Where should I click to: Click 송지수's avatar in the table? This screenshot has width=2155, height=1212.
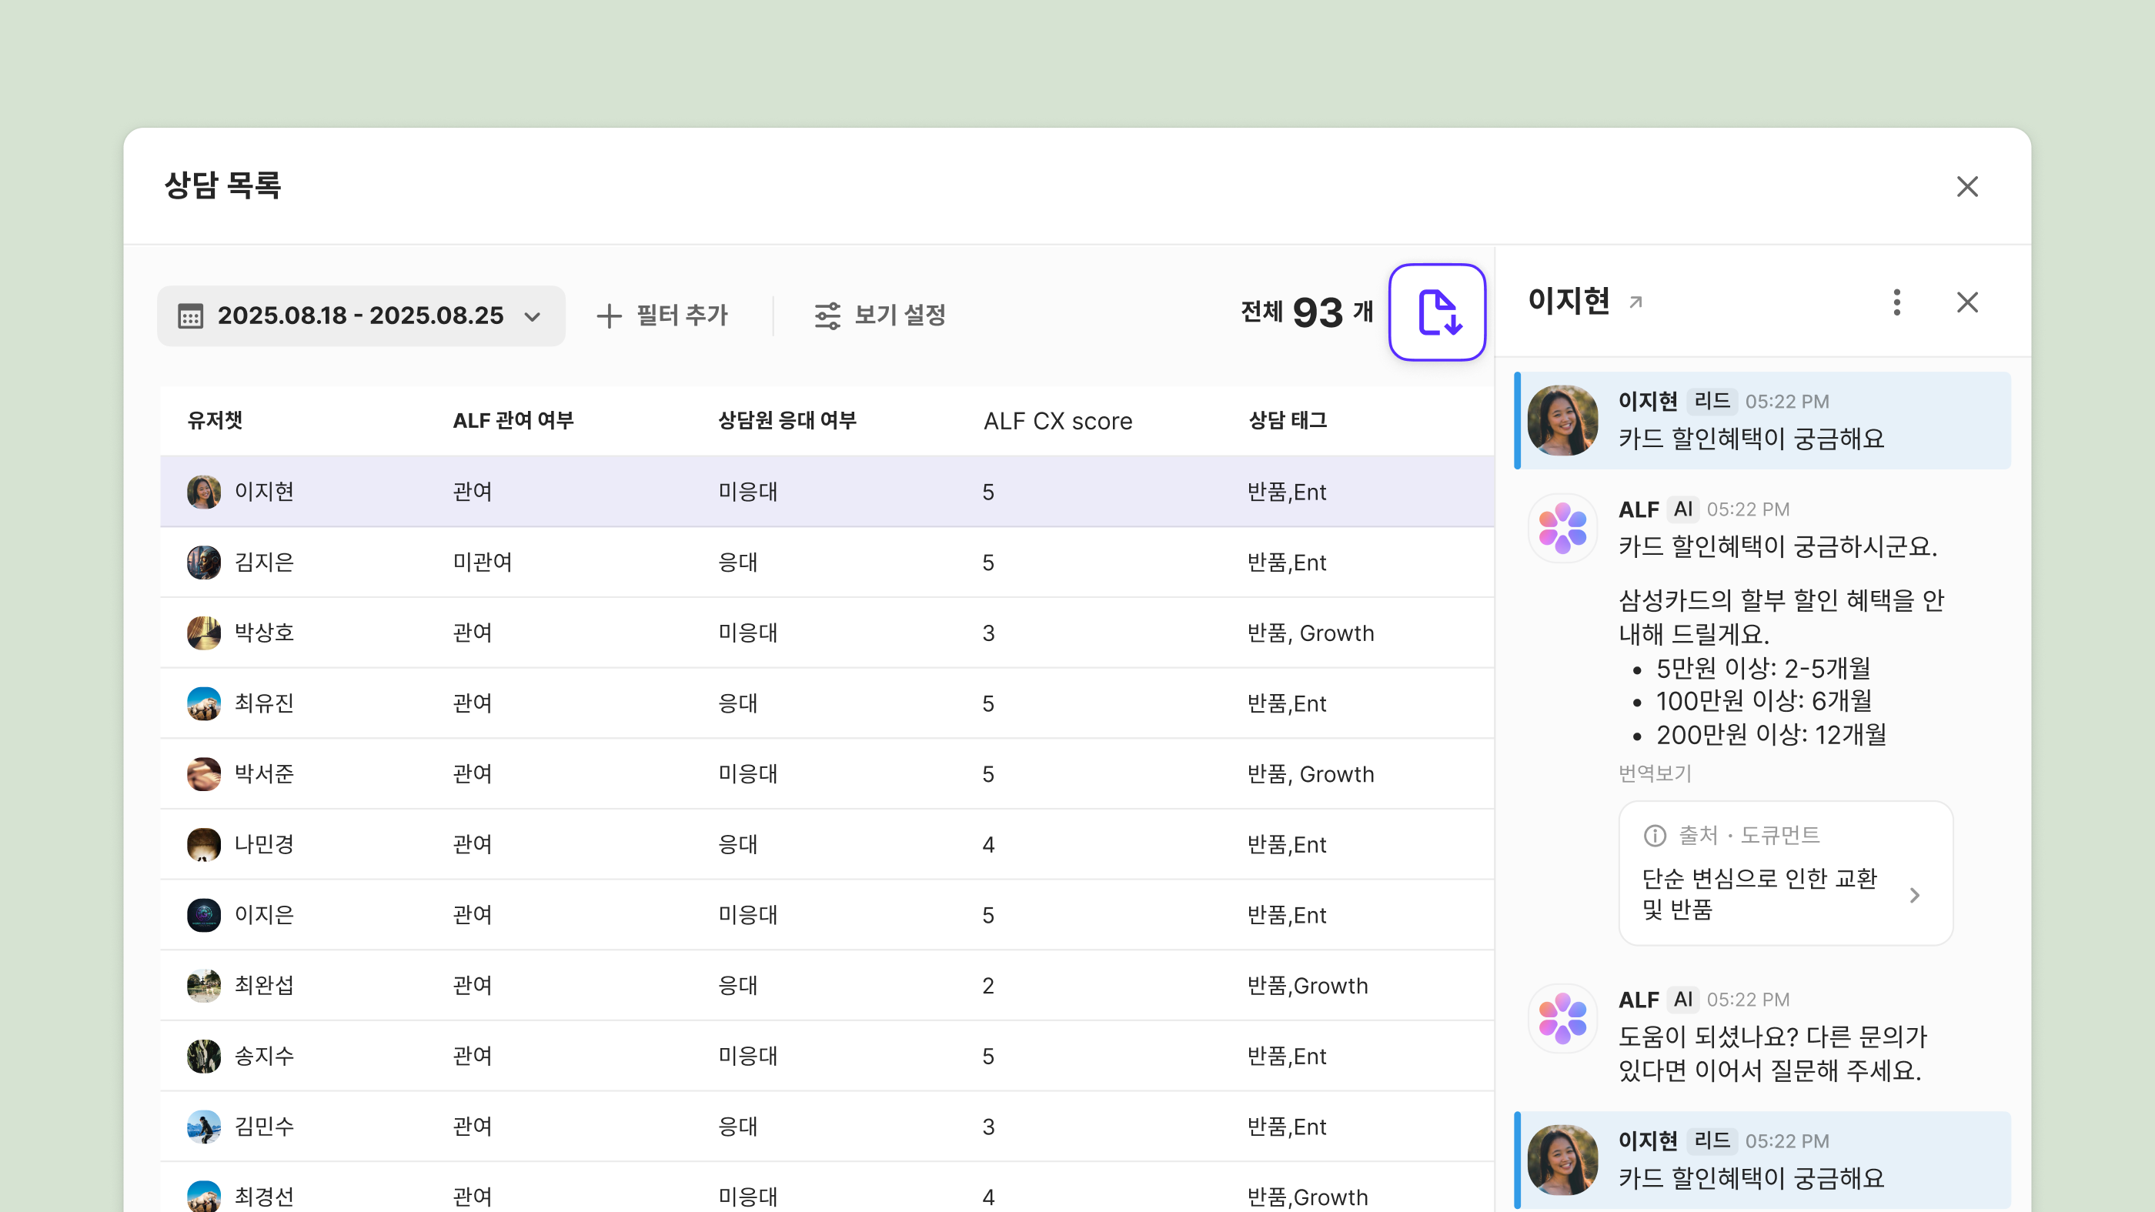[x=204, y=1057]
